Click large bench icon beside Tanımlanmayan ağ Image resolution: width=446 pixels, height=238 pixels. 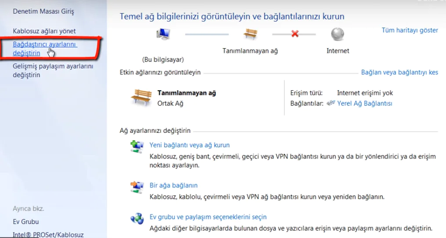pos(141,97)
